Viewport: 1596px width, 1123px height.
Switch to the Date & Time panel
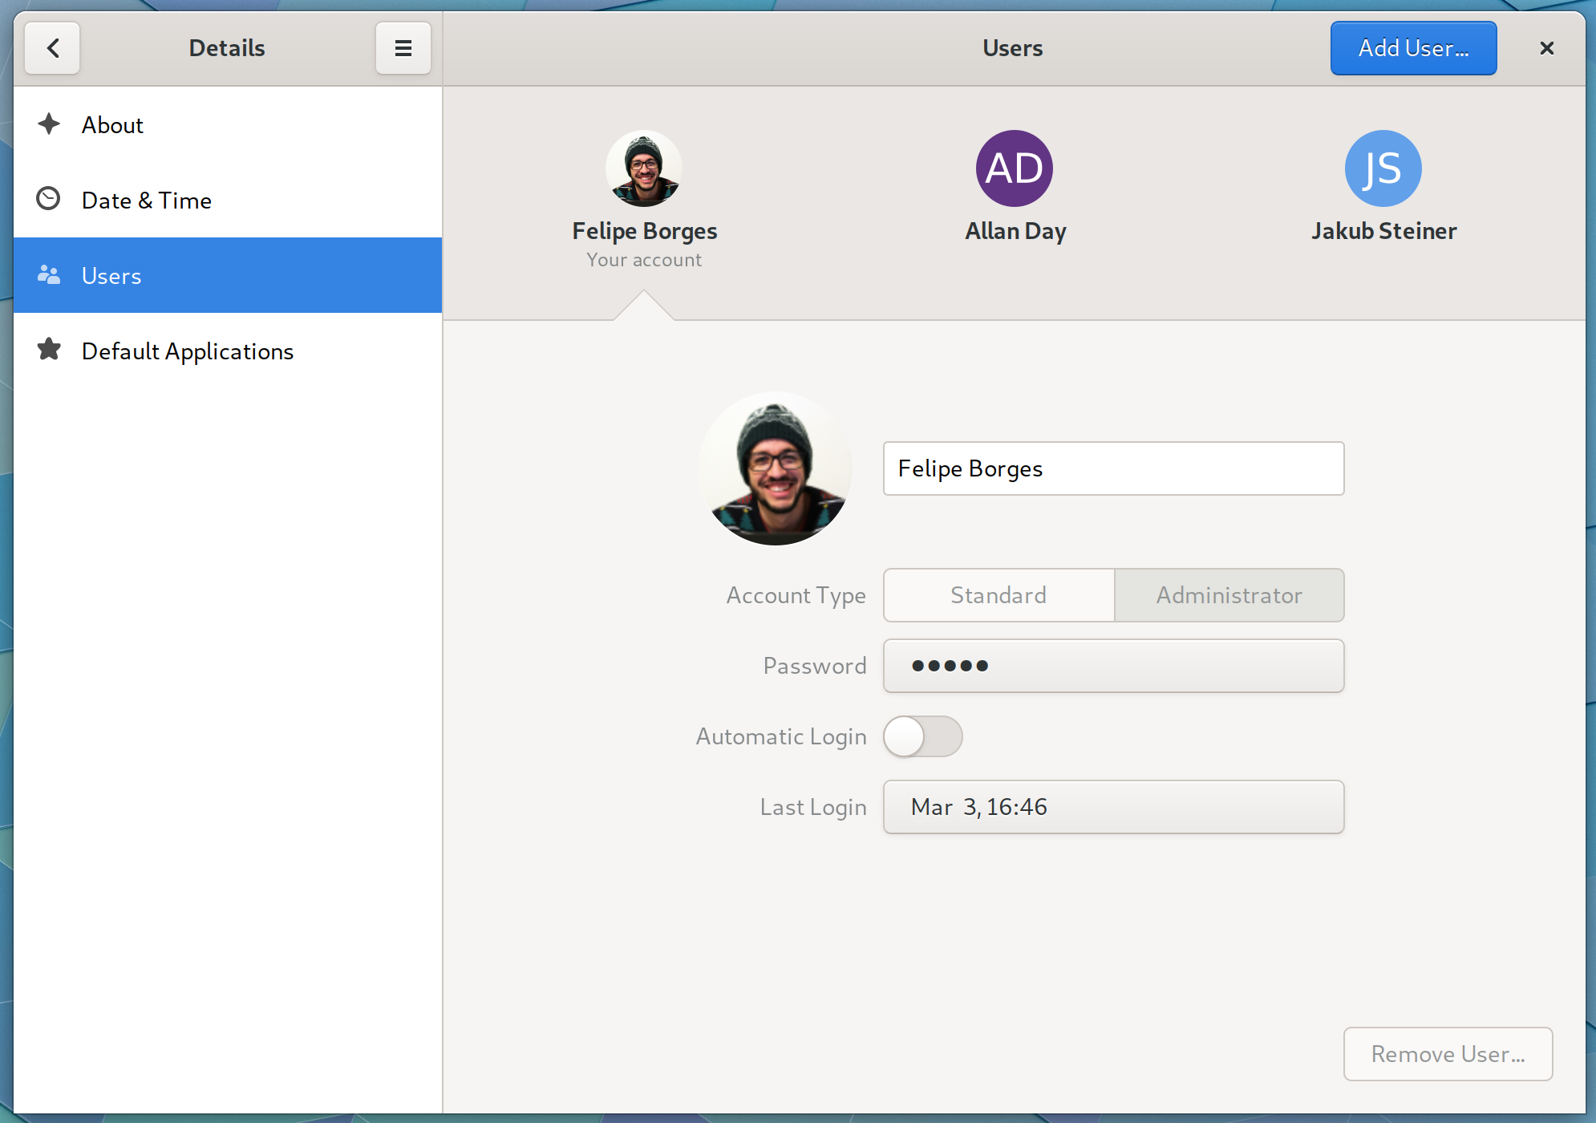pyautogui.click(x=147, y=200)
